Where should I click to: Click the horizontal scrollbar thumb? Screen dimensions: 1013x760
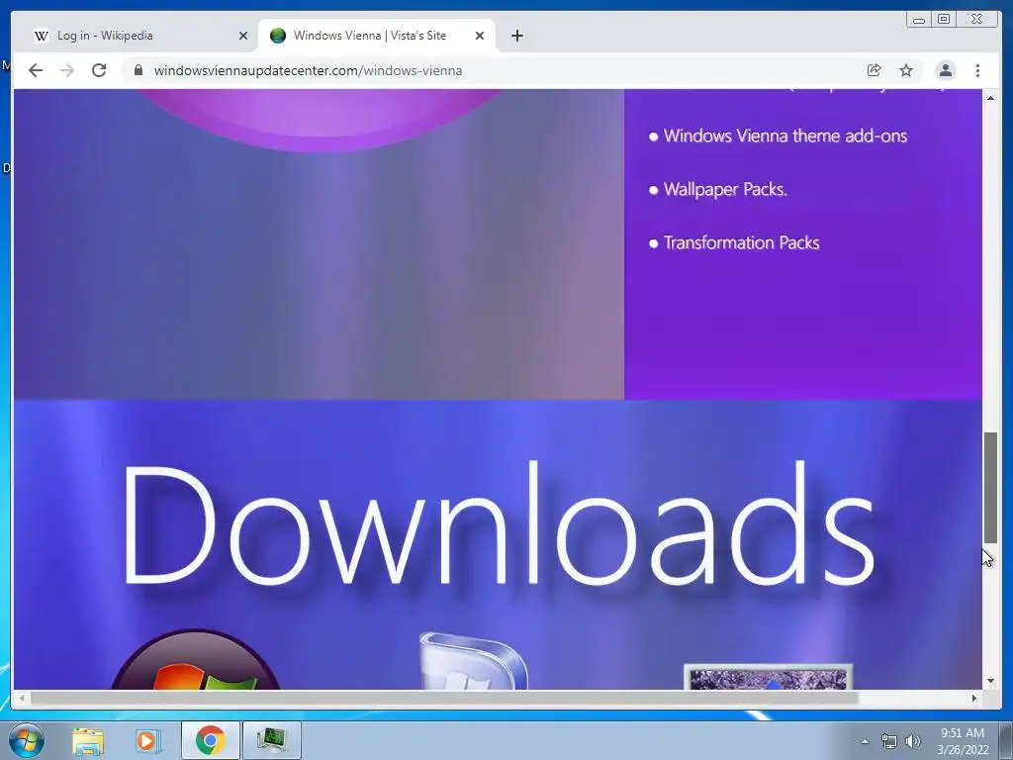tap(444, 698)
